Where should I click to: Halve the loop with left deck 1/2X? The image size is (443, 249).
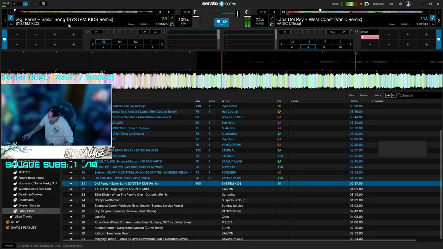pyautogui.click(x=144, y=32)
